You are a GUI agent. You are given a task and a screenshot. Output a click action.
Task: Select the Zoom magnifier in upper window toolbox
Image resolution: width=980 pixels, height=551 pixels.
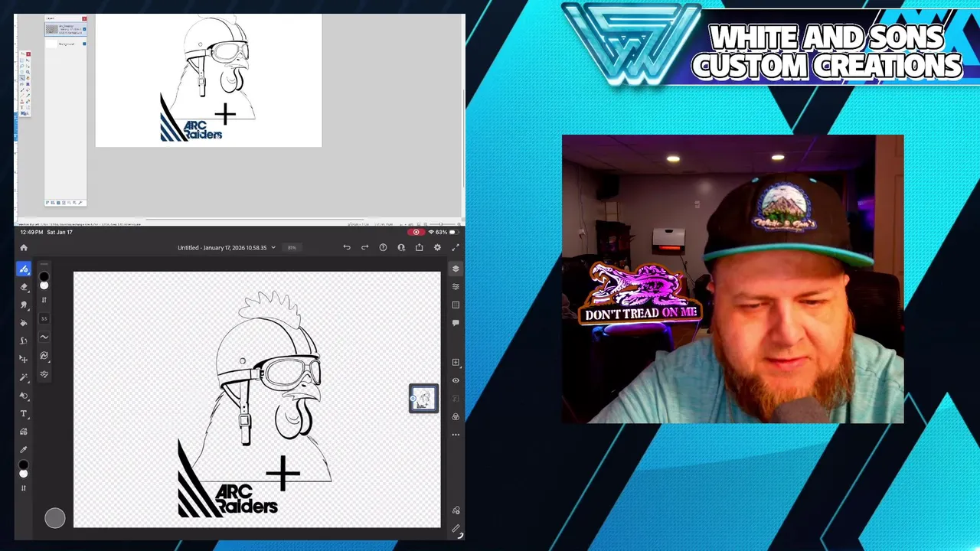pos(27,71)
